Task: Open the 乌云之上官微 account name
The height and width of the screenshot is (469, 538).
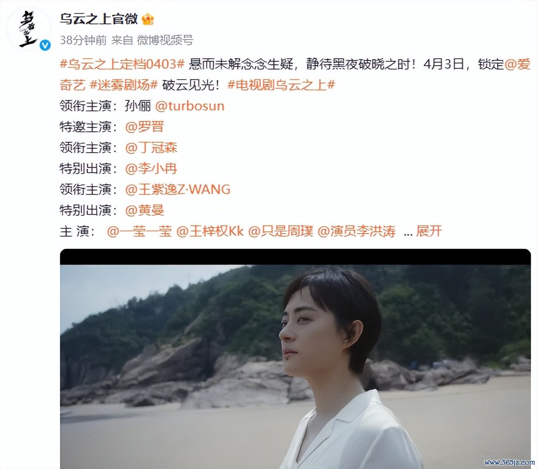Action: tap(99, 19)
